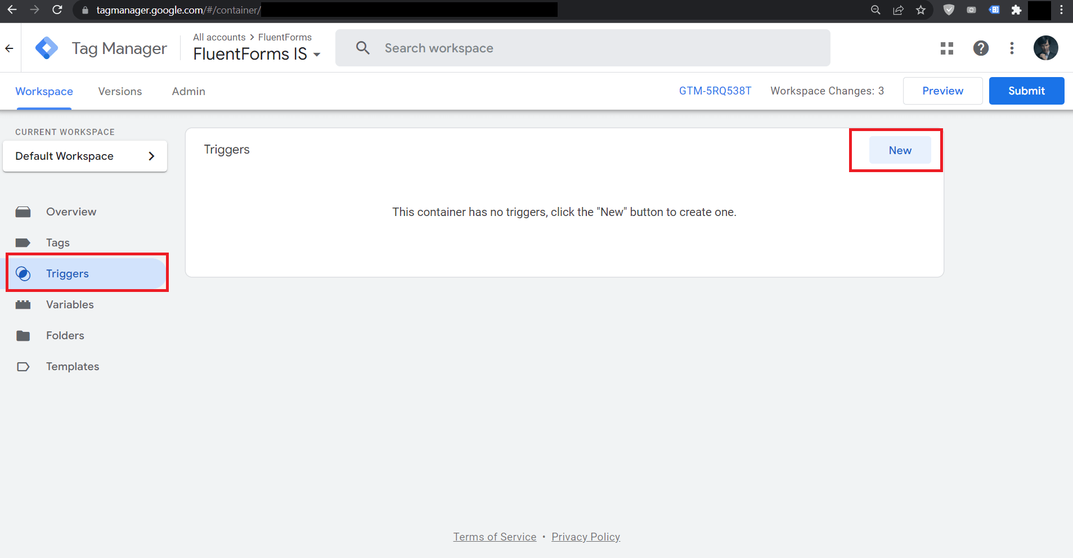Create a new trigger with New button
1073x558 pixels.
(900, 150)
